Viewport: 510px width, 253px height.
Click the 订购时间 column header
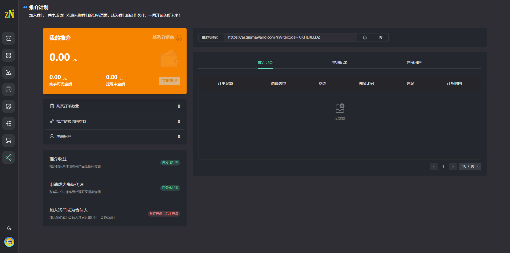pos(454,83)
